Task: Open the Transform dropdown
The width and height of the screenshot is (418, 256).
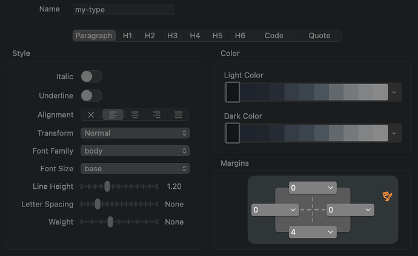Action: pyautogui.click(x=135, y=133)
